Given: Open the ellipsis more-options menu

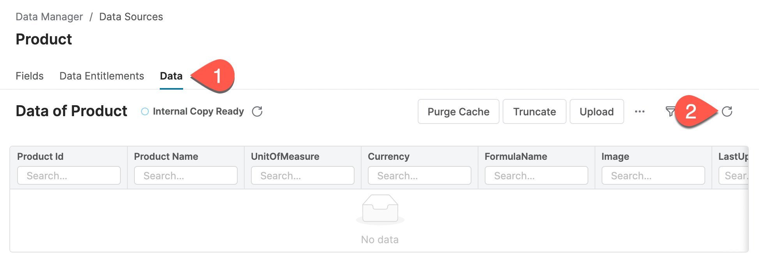Looking at the screenshot, I should coord(640,111).
